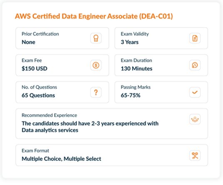Click the 65-75% passing marks value
Viewport: 223px width, 185px height.
click(x=130, y=95)
